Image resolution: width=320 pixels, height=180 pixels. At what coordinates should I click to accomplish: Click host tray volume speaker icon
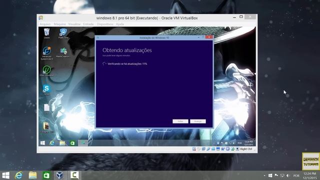tap(288, 175)
